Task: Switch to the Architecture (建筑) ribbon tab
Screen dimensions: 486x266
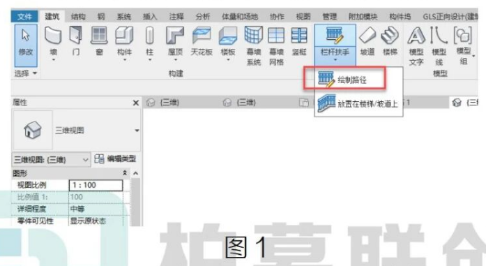Action: [x=52, y=16]
